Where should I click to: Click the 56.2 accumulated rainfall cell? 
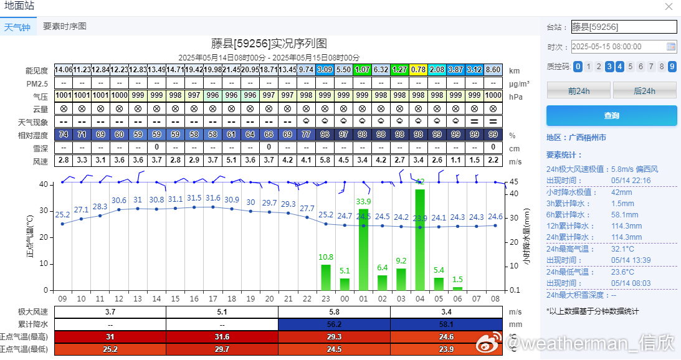(x=334, y=324)
